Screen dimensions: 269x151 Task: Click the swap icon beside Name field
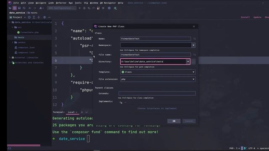point(194,39)
